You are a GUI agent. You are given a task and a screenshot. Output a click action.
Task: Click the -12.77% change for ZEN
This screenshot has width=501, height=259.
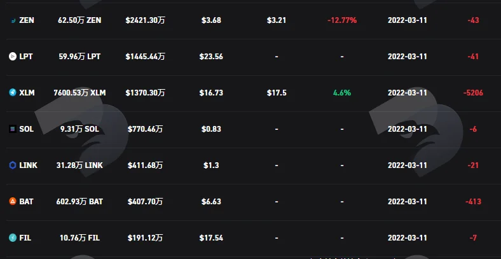342,20
